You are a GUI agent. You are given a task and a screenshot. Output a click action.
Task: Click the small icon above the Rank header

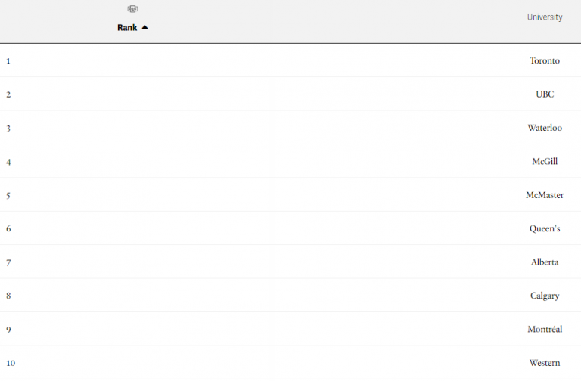click(132, 9)
